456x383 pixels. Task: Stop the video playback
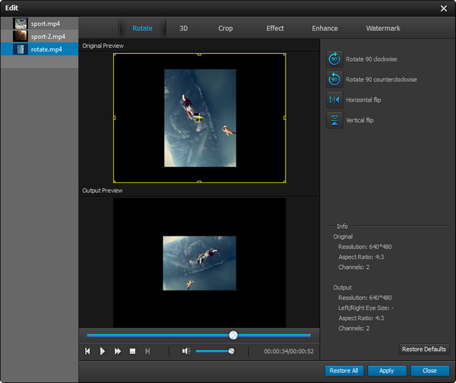click(x=132, y=351)
